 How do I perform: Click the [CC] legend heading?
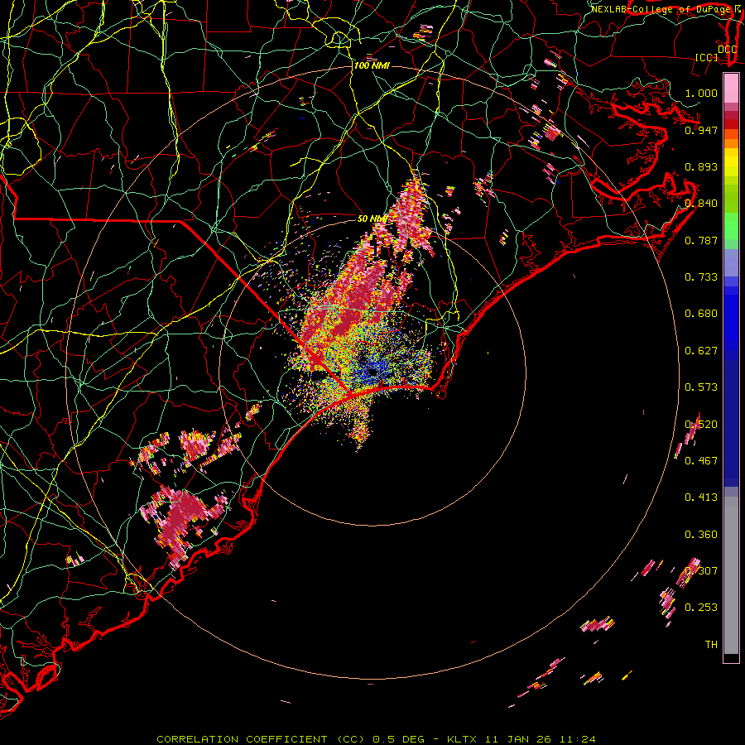click(706, 57)
